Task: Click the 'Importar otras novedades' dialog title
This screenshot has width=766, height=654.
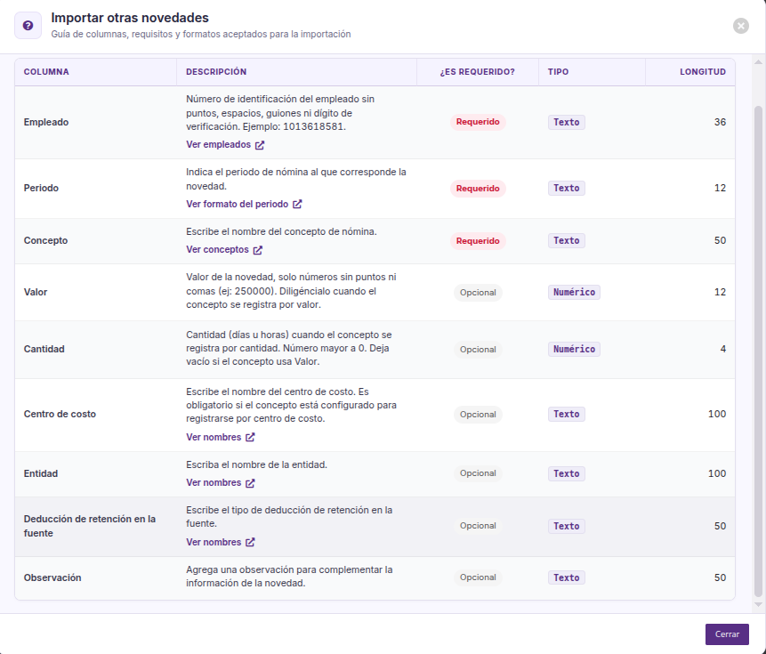Action: pos(130,18)
